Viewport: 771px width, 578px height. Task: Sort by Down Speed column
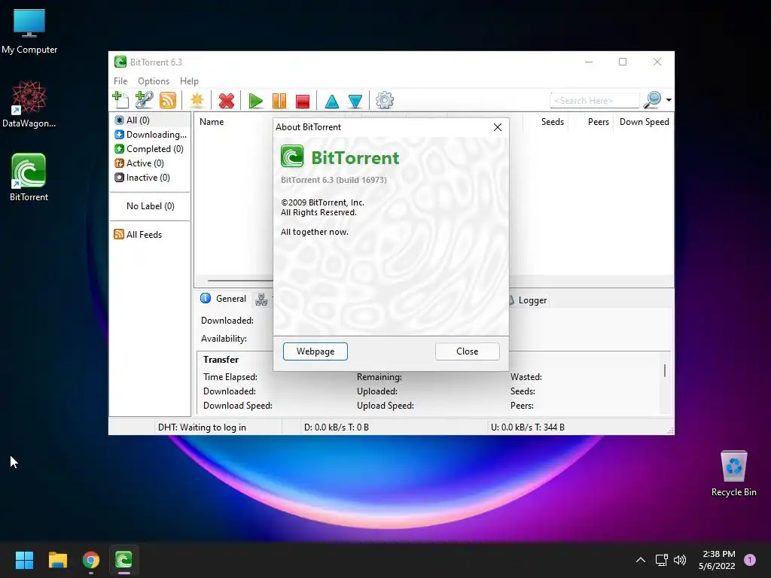pyautogui.click(x=644, y=122)
